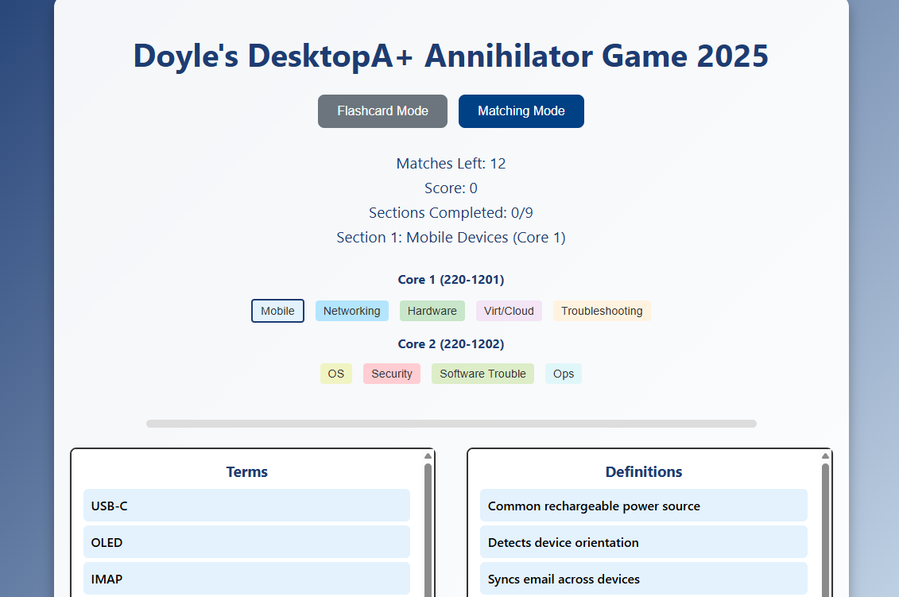Screen dimensions: 899x597
Task: Click the 'Core 1 (220-1201)' heading
Action: 451,279
